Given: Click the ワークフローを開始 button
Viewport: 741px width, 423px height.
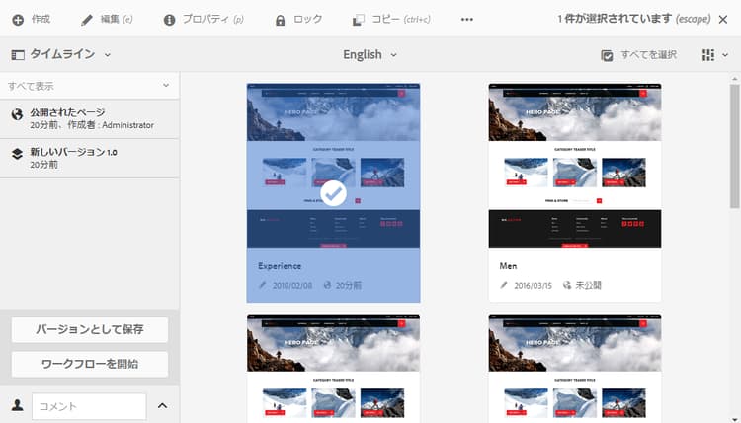Looking at the screenshot, I should pyautogui.click(x=90, y=364).
